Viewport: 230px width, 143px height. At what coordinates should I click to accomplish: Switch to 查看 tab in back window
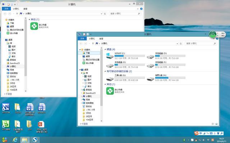tap(25, 8)
